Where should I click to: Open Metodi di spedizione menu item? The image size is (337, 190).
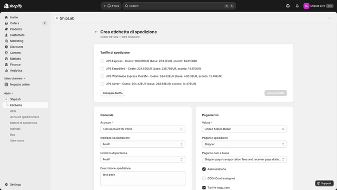pyautogui.click(x=23, y=123)
